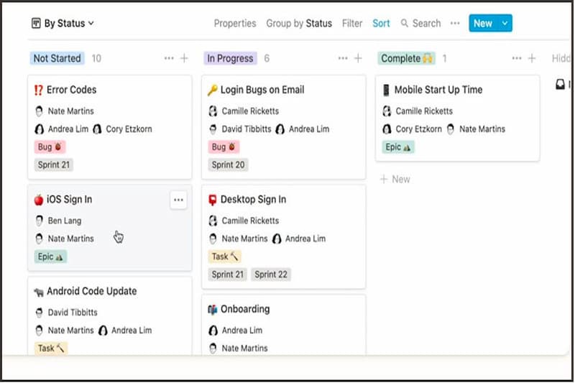Expand the New button dropdown arrow
This screenshot has height=383, width=575.
click(505, 24)
